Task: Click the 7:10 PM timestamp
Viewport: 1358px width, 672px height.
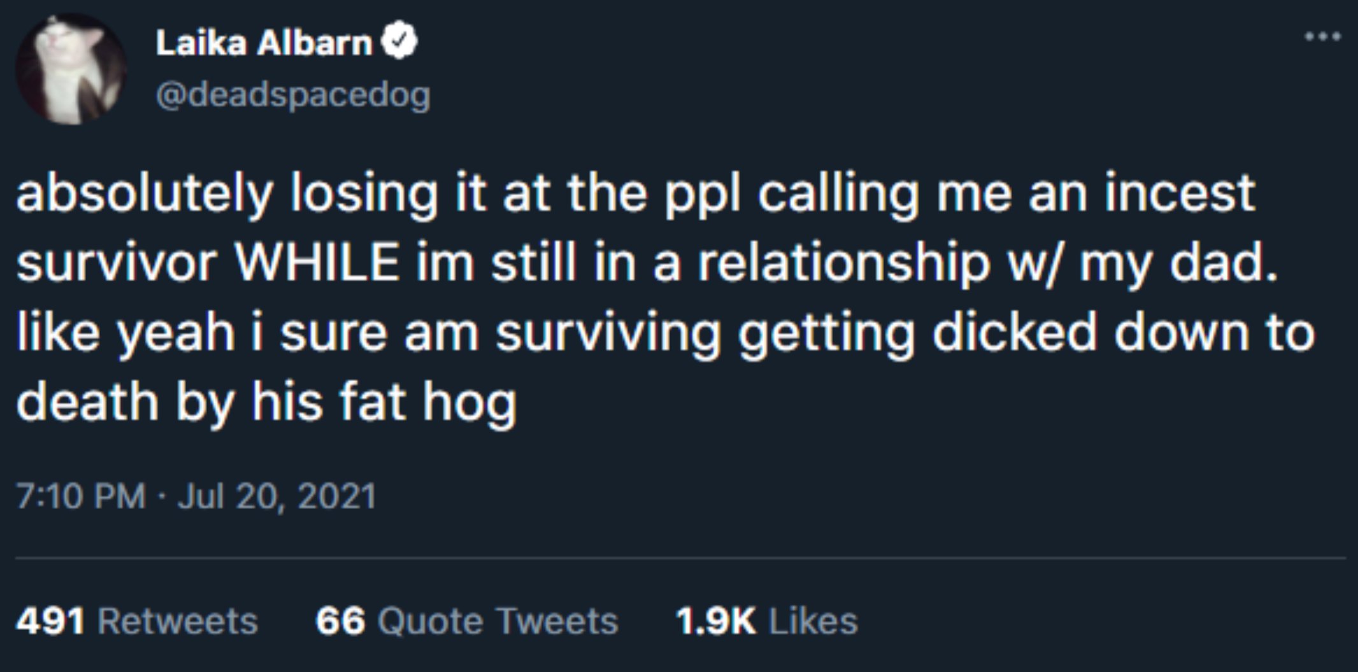Action: [x=81, y=496]
